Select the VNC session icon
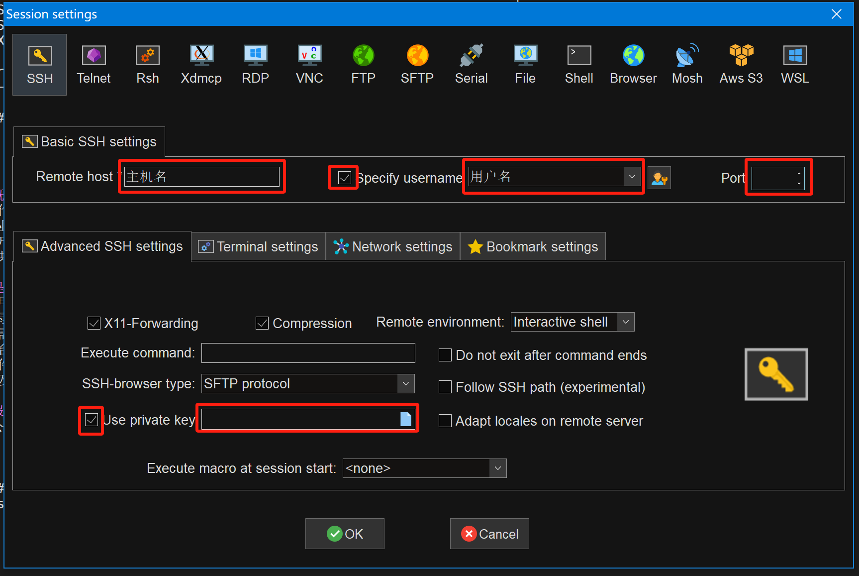Viewport: 859px width, 576px height. pyautogui.click(x=309, y=64)
